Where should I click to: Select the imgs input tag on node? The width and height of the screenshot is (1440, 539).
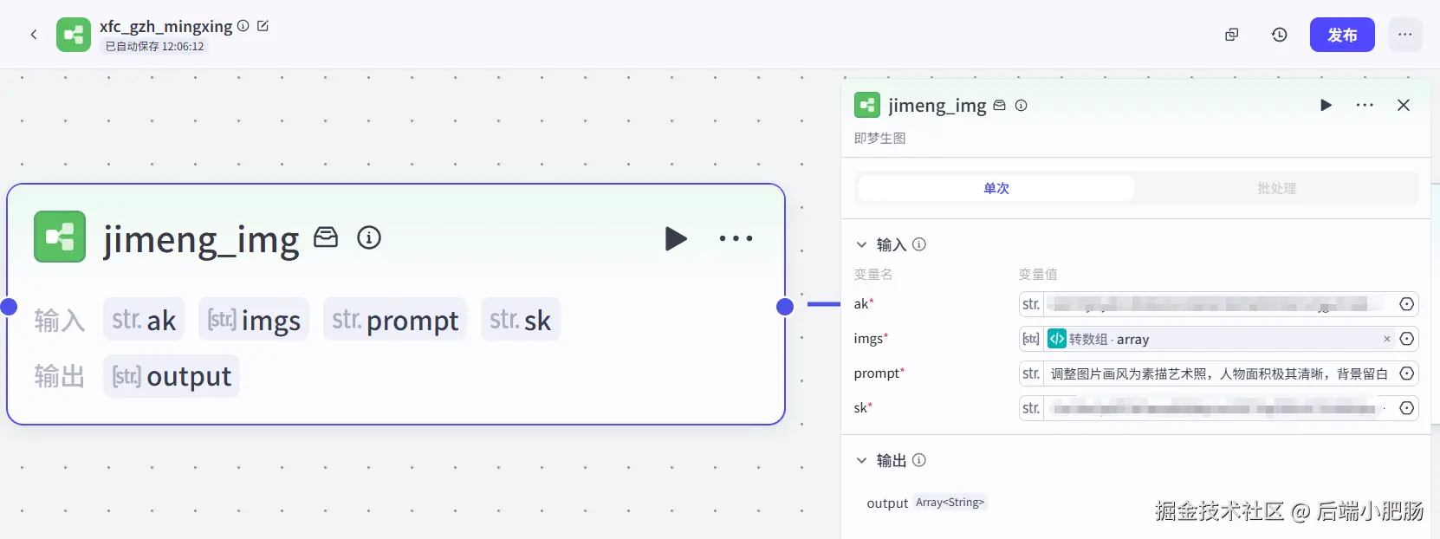[x=254, y=320]
